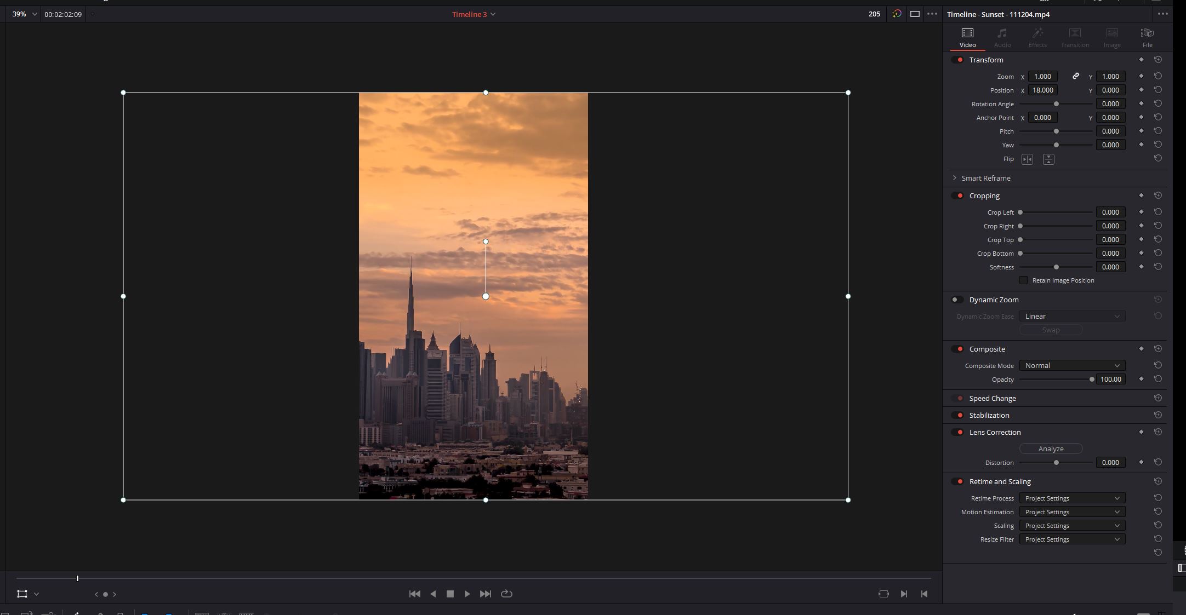Reset the Transform section
This screenshot has height=615, width=1186.
[1158, 59]
